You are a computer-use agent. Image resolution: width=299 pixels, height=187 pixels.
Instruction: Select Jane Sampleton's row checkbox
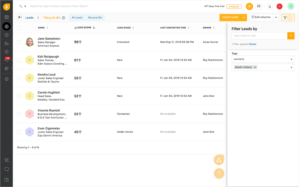coord(19,42)
